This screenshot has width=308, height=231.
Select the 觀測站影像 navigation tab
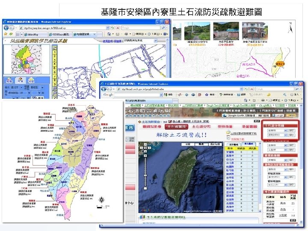[x=151, y=127]
